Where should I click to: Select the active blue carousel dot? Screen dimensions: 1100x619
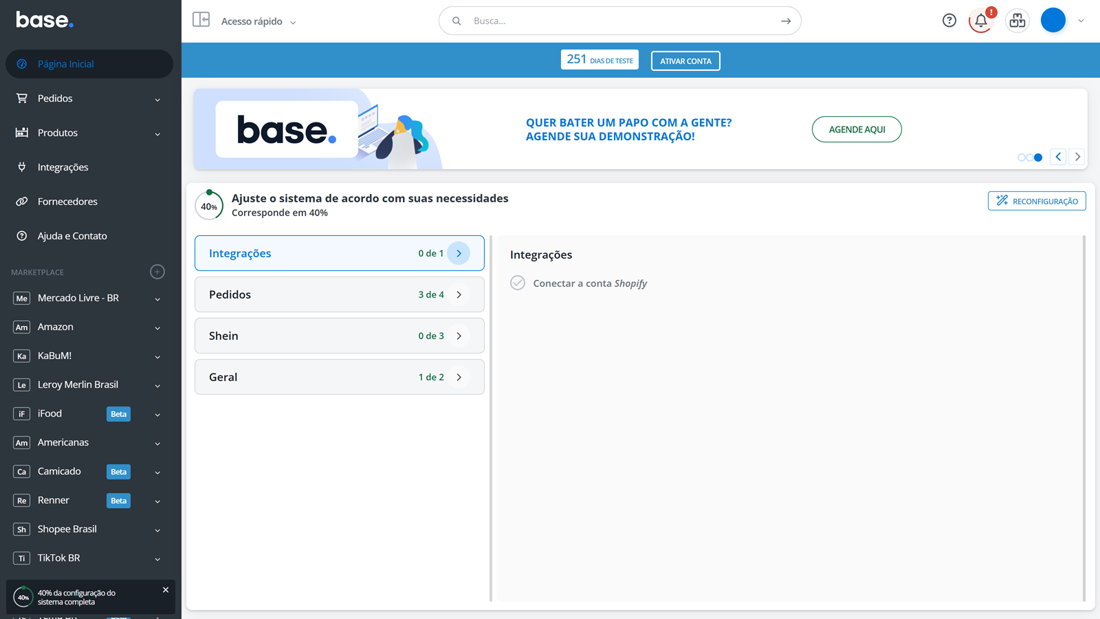click(1038, 158)
